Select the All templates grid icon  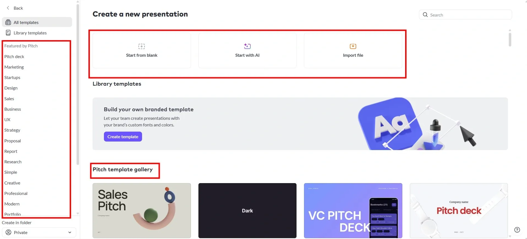[x=8, y=22]
